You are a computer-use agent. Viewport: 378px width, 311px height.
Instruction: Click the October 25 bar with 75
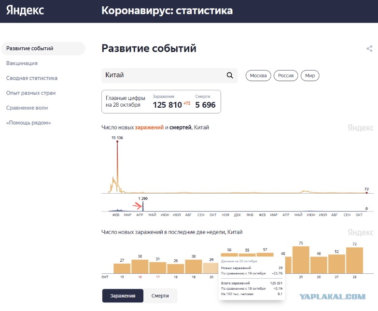point(301,260)
